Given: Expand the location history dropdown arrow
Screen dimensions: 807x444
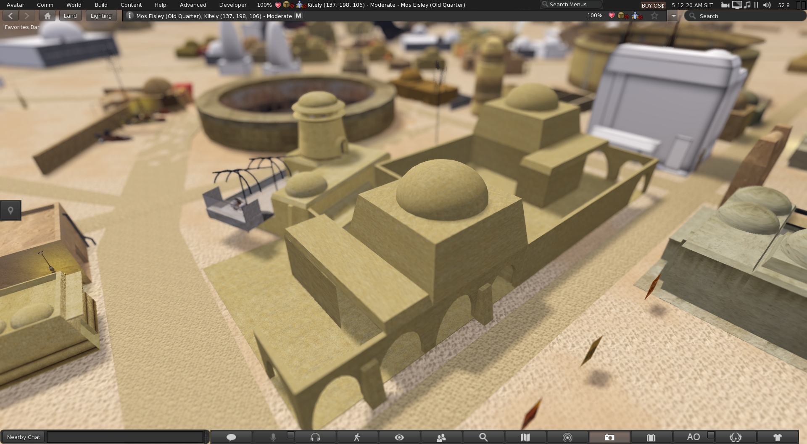Looking at the screenshot, I should [x=673, y=16].
